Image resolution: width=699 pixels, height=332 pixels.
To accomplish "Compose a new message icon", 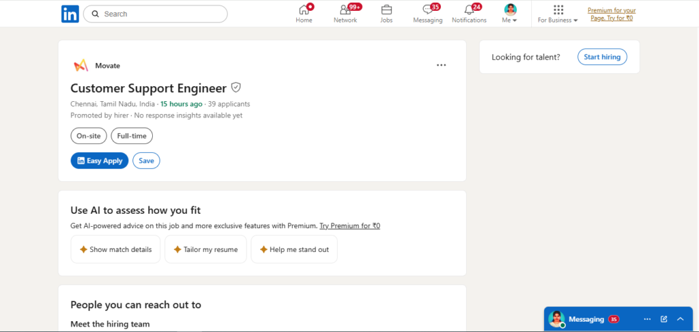I will (664, 319).
